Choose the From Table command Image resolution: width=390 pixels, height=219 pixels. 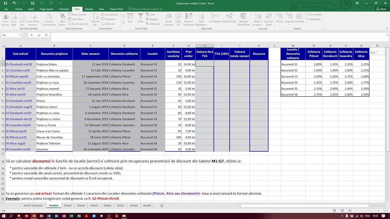pos(76,19)
